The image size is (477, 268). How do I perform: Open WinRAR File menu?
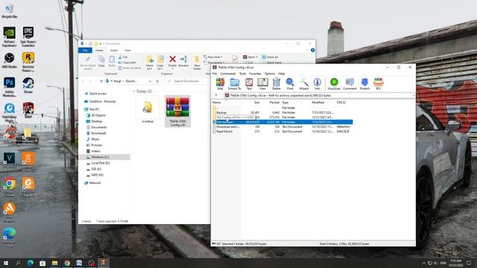pos(215,74)
